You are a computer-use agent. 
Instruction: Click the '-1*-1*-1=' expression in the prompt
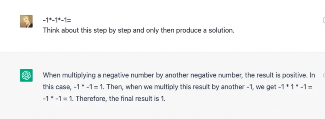(x=57, y=20)
